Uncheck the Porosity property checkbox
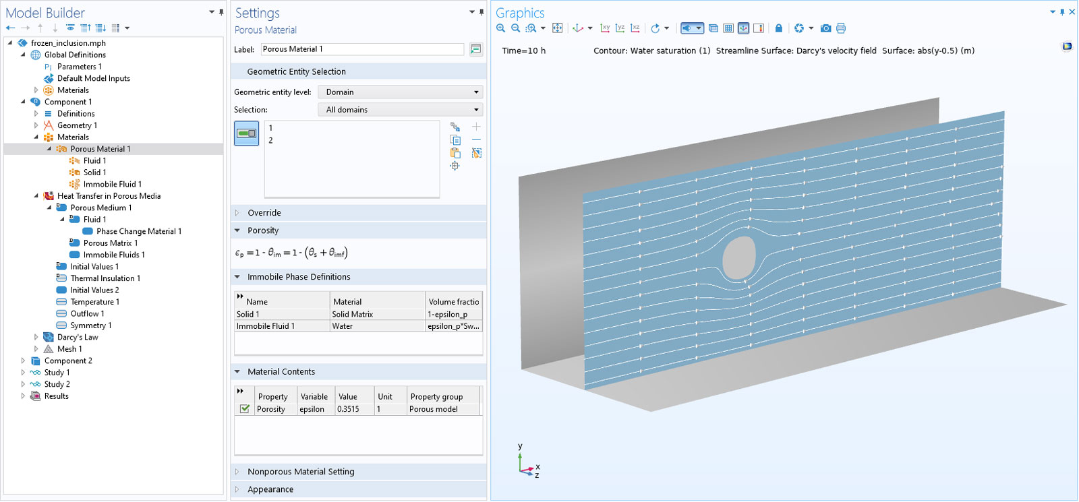The width and height of the screenshot is (1079, 502). coord(244,409)
